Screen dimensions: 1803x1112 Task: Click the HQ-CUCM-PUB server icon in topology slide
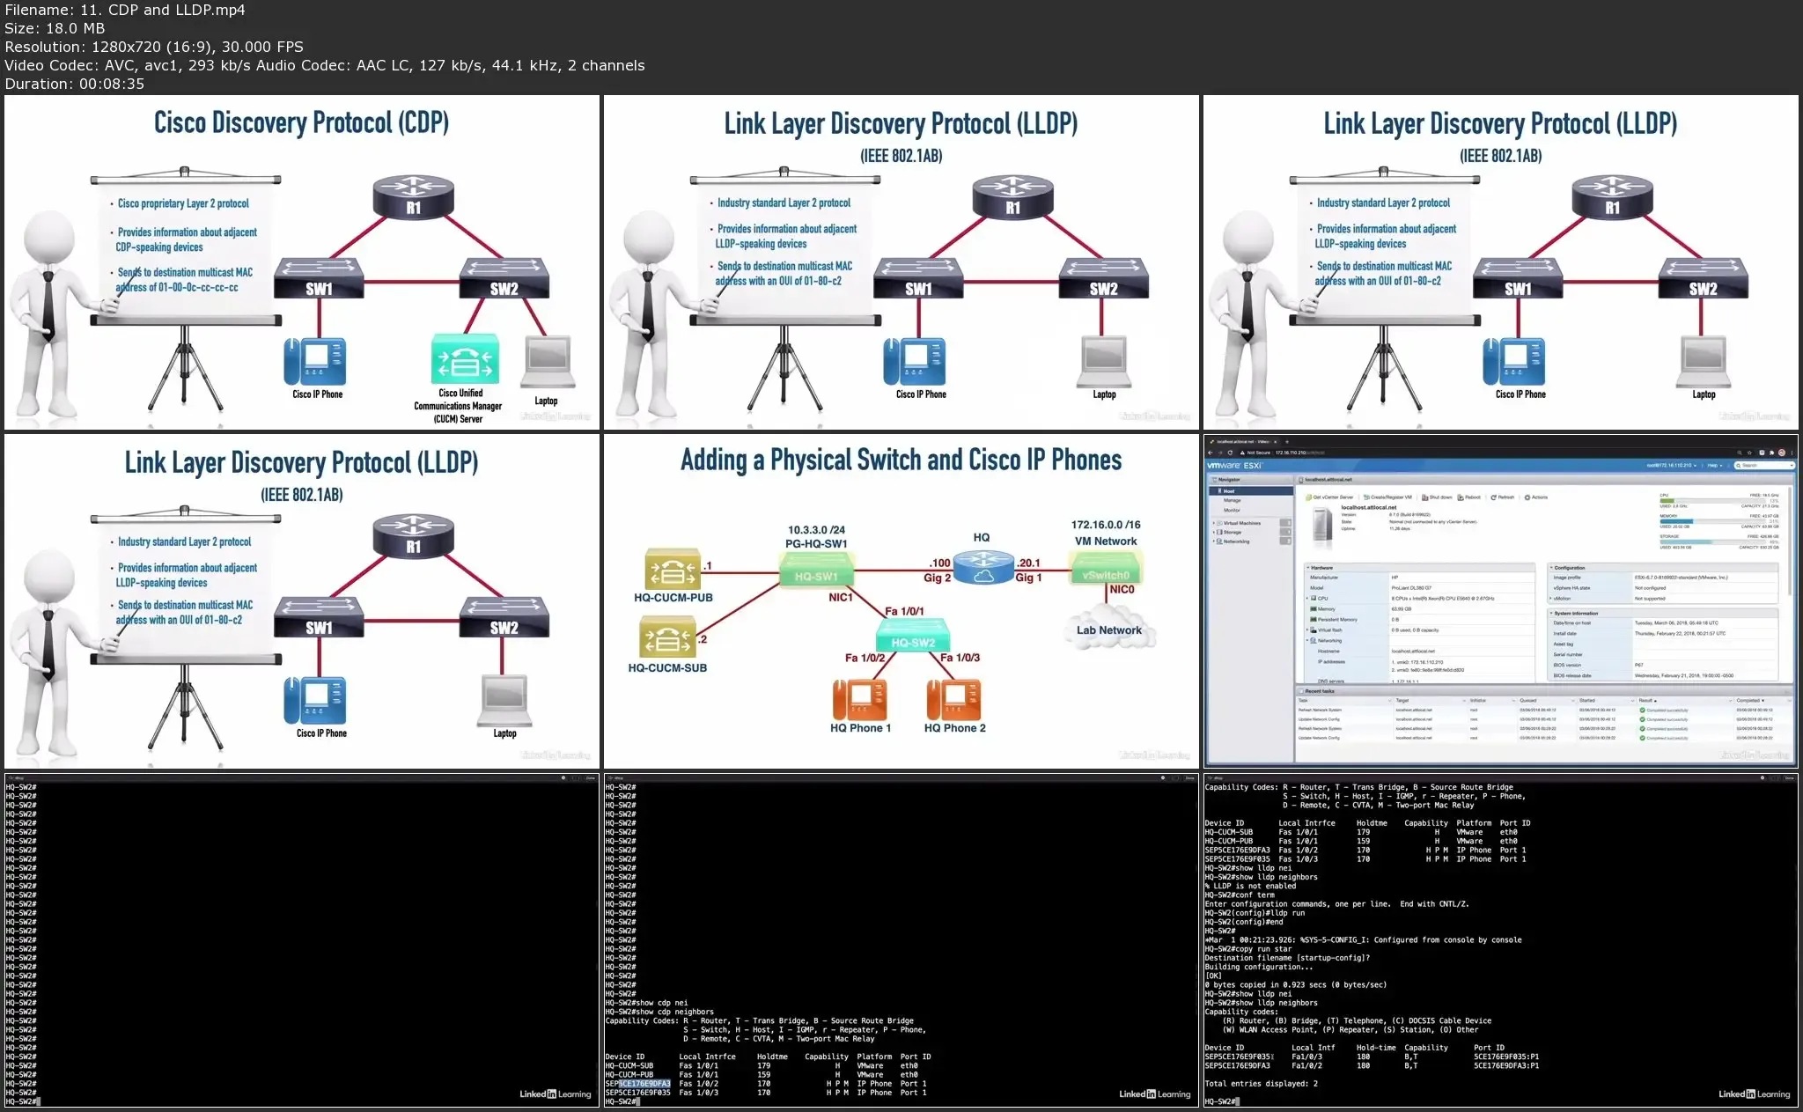click(x=673, y=569)
